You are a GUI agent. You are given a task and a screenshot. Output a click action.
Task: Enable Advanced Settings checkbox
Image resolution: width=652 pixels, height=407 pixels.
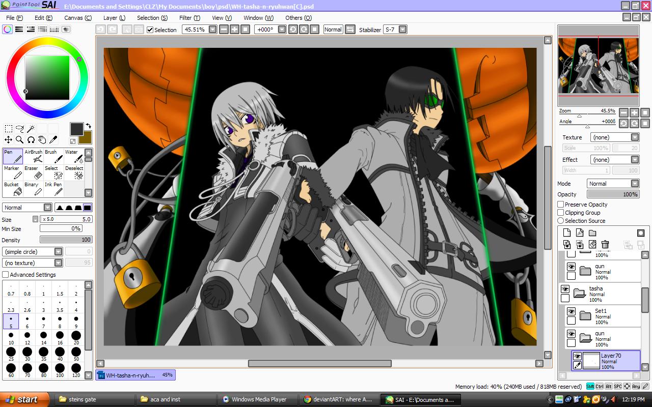pos(6,275)
